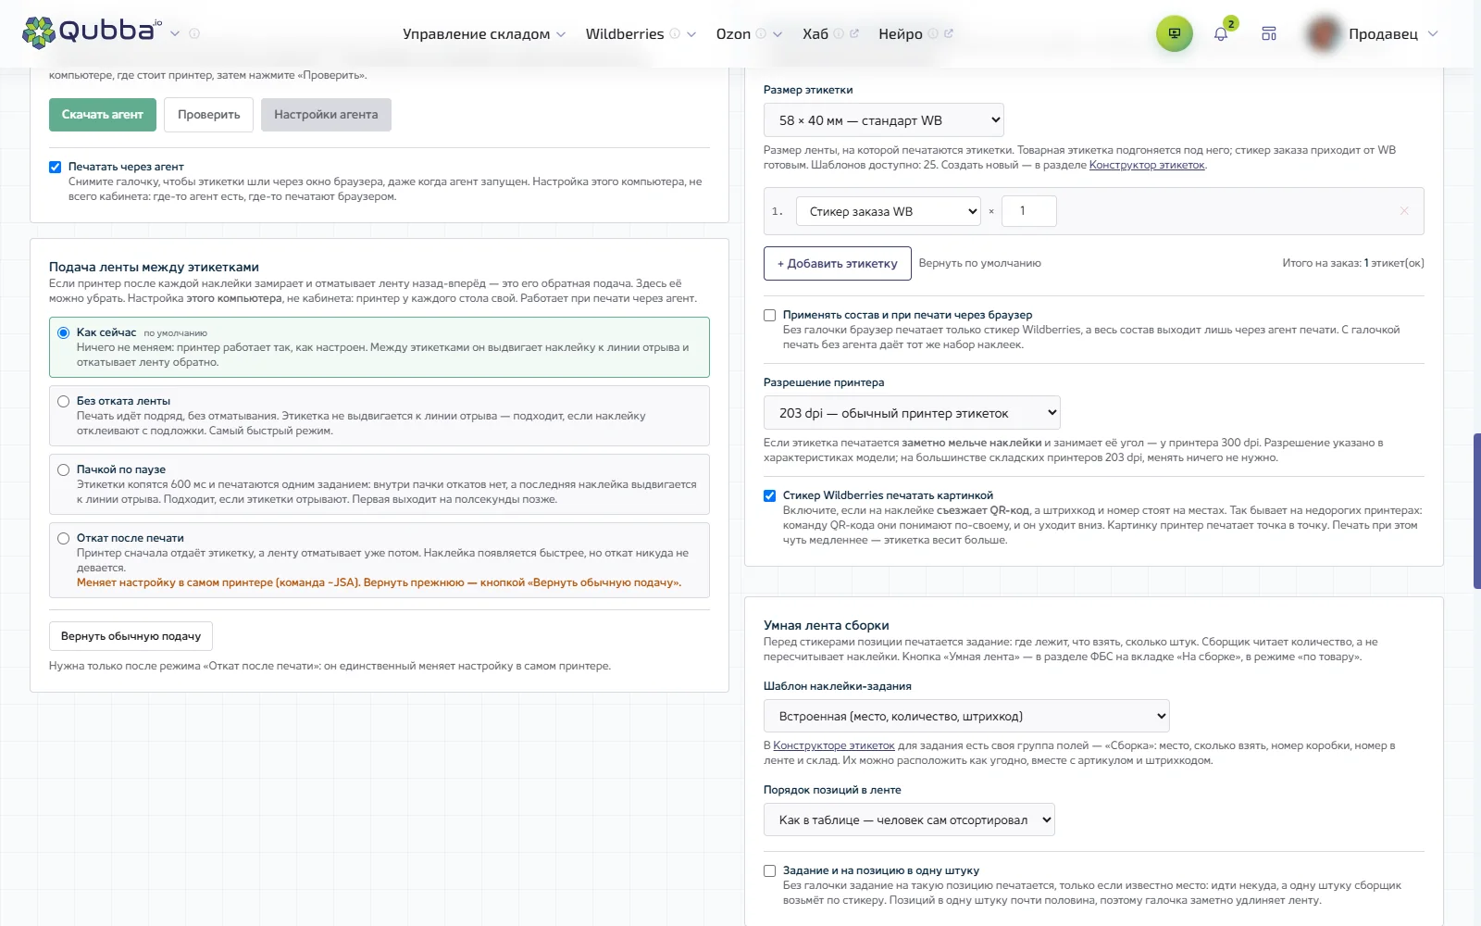1481x926 pixels.
Task: Open the notifications bell
Action: tap(1221, 33)
